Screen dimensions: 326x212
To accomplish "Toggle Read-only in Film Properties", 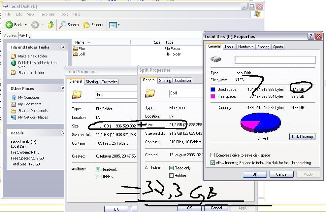I will [x=98, y=169].
